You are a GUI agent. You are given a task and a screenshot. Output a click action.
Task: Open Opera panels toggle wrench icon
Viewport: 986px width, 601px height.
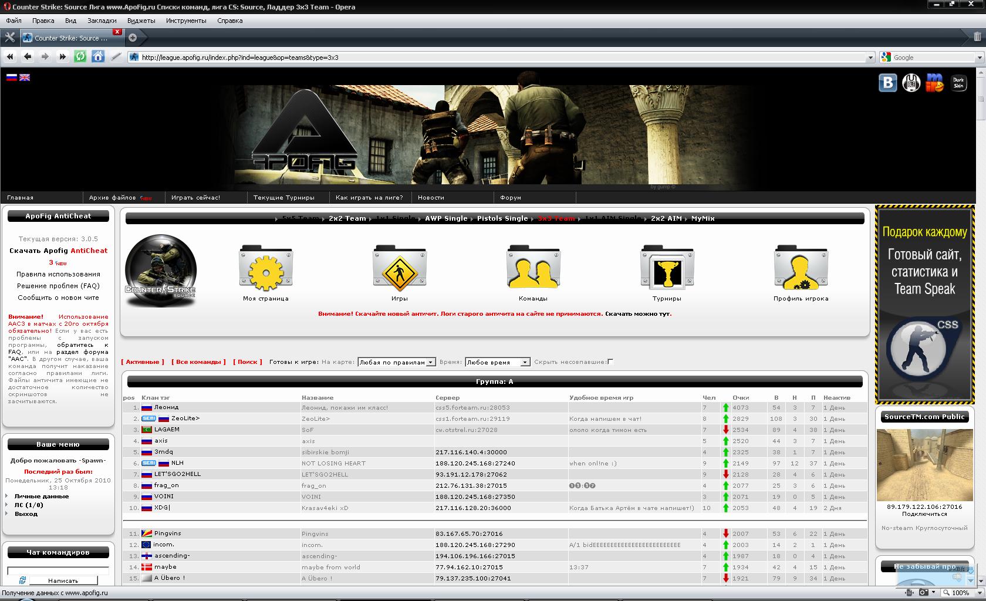pos(9,37)
